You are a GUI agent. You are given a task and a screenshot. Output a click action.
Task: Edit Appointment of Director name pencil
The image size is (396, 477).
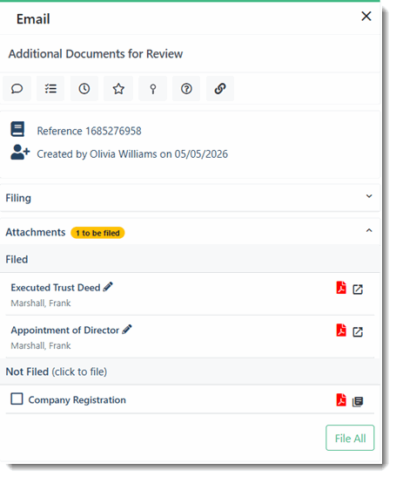coord(127,330)
